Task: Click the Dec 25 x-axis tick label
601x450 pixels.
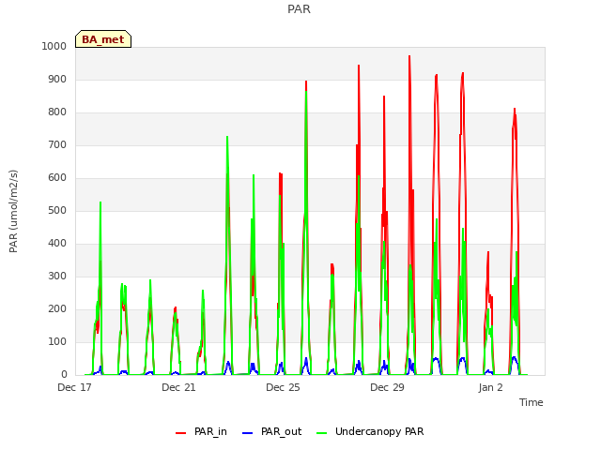Action: click(283, 387)
